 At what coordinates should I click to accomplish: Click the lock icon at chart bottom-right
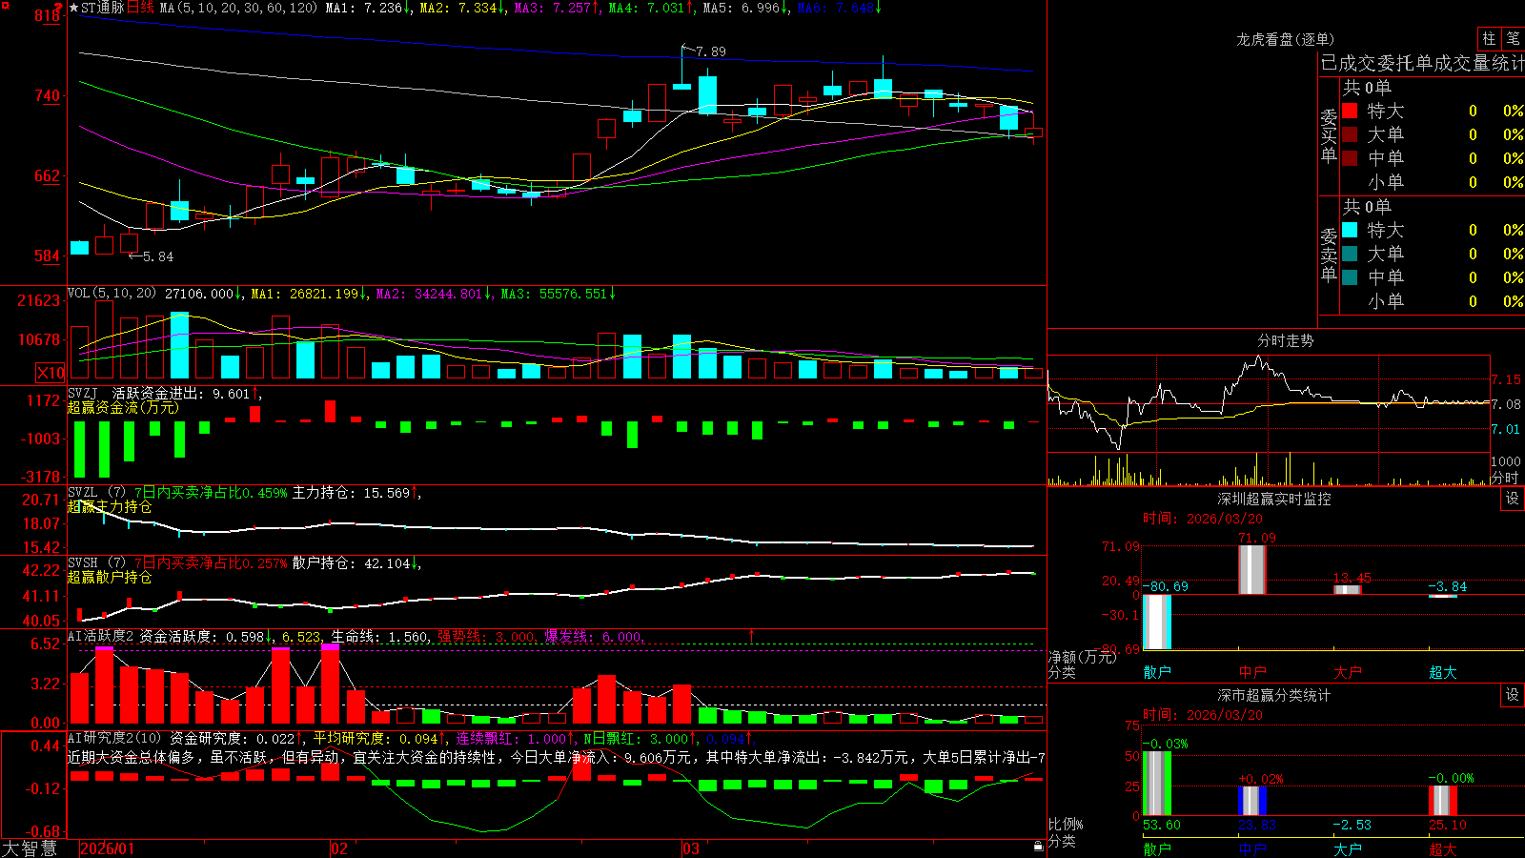[1038, 847]
